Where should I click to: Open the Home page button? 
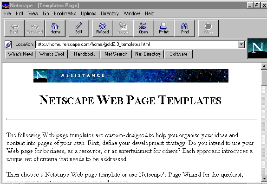(x=55, y=28)
